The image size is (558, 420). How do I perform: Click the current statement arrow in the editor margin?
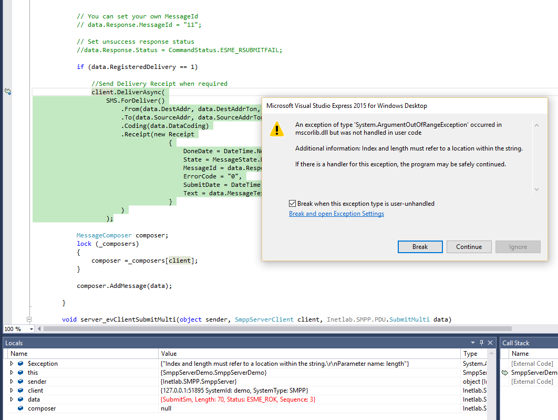(x=8, y=92)
